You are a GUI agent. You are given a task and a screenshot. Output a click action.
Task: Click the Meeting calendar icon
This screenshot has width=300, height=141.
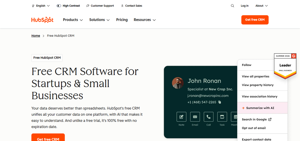[234, 117]
